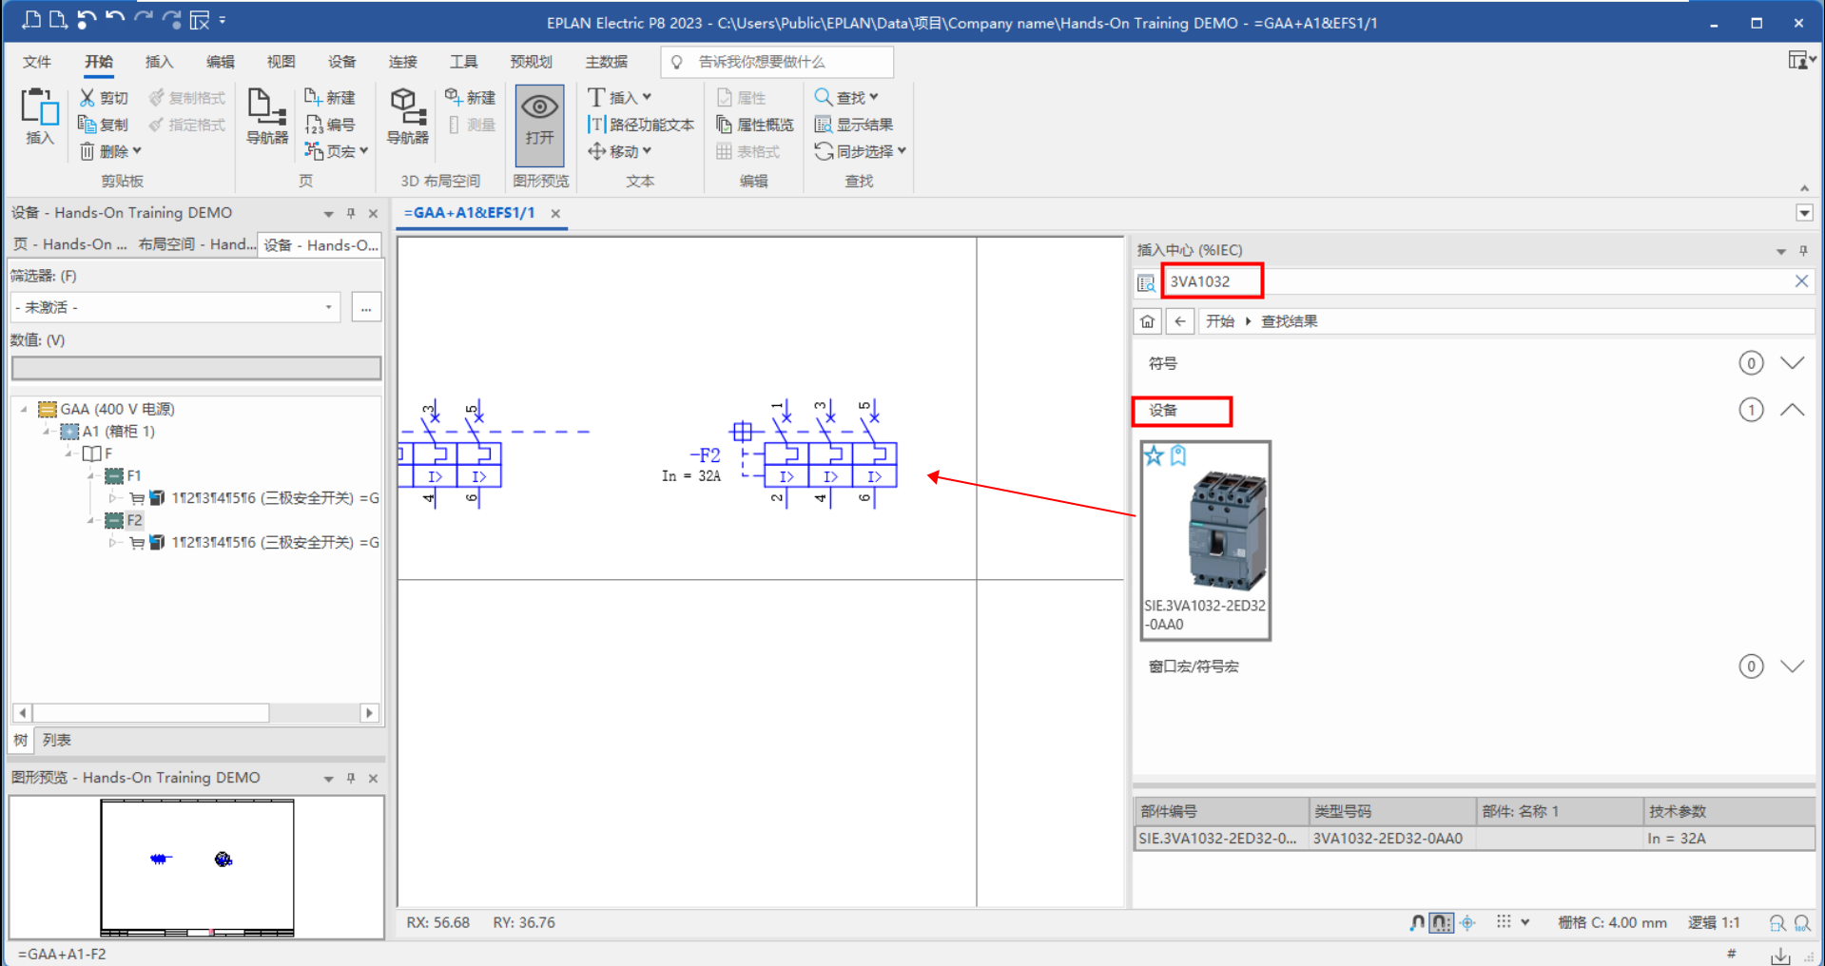Click 显示结果 to show search results
Screen dimensions: 1825x966
(854, 125)
